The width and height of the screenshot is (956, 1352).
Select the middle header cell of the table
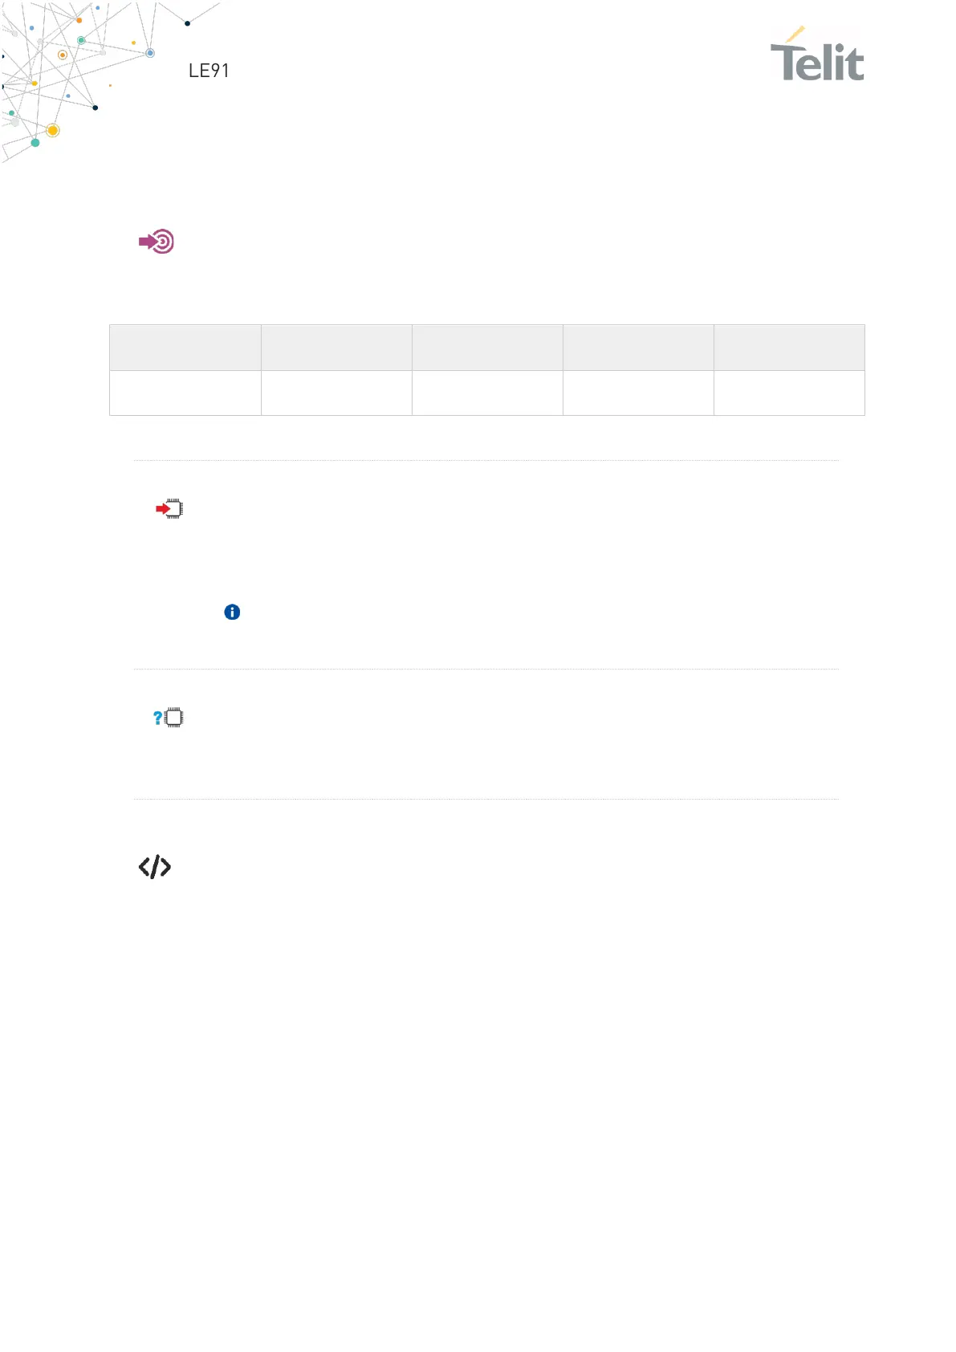[x=487, y=348]
